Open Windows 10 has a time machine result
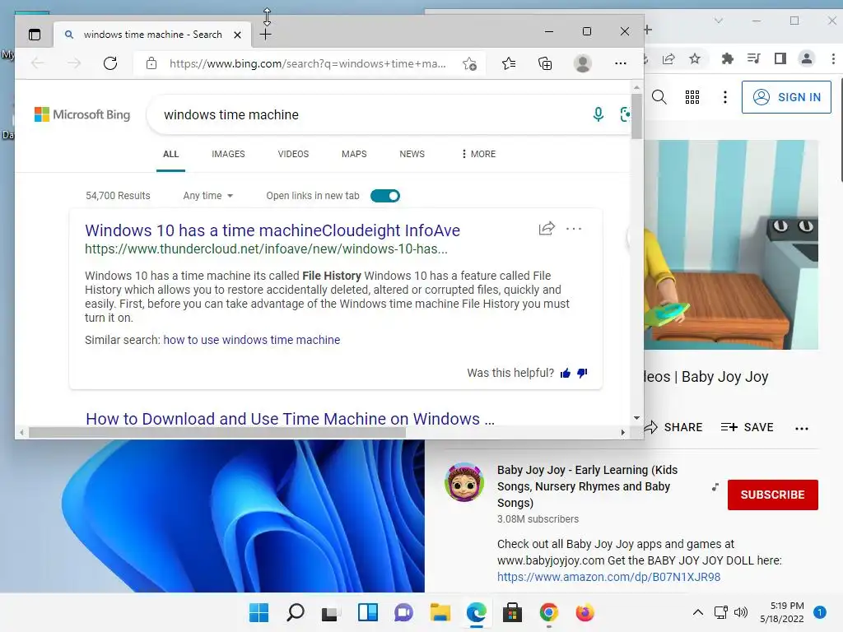843x632 pixels. [272, 230]
